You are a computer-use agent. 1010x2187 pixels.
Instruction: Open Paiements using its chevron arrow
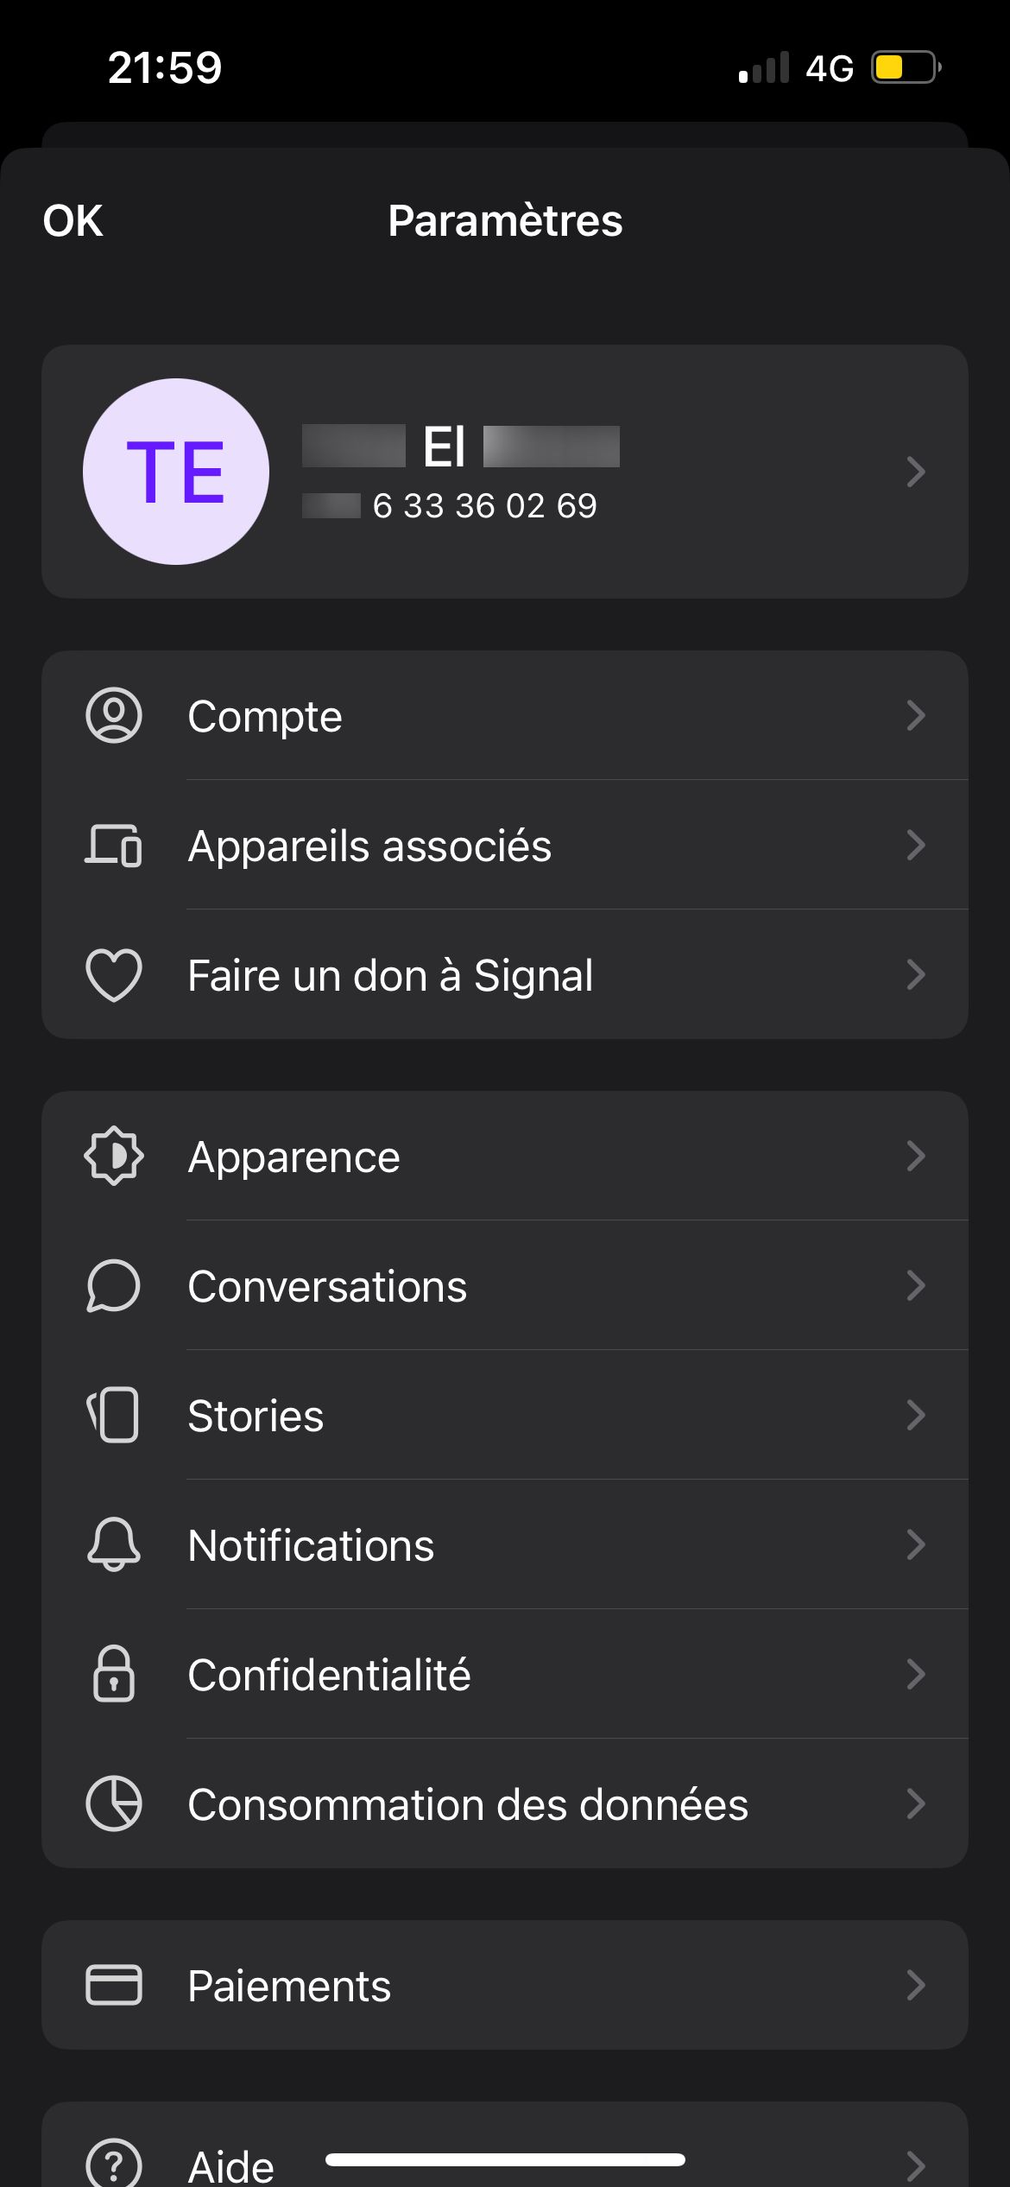[x=915, y=1985]
